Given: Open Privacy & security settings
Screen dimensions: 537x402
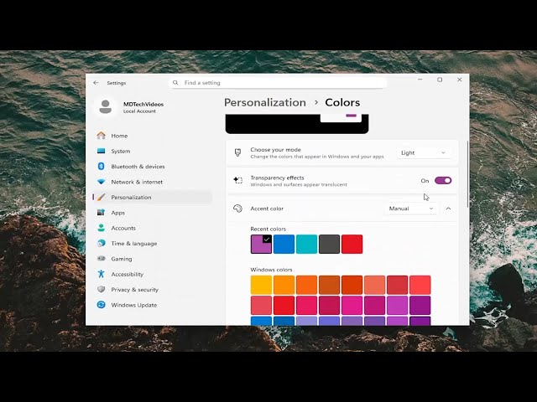Looking at the screenshot, I should click(x=152, y=290).
